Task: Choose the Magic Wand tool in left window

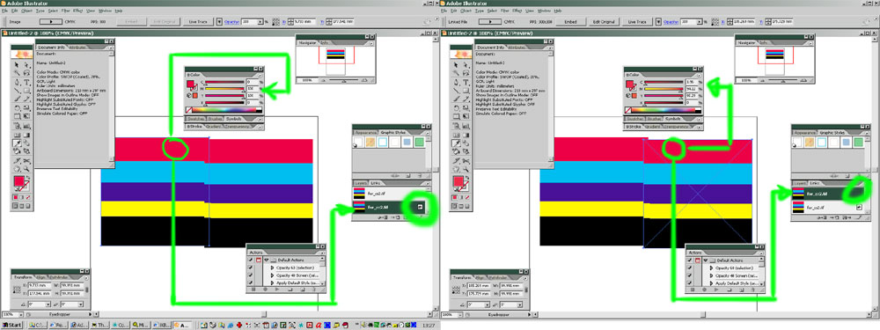Action: (17, 73)
